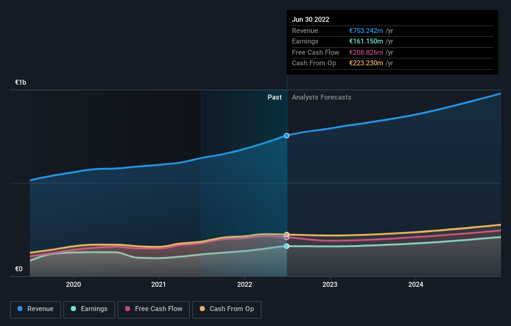The width and height of the screenshot is (511, 326).
Task: Click the €1b y-axis label
Action: point(21,82)
